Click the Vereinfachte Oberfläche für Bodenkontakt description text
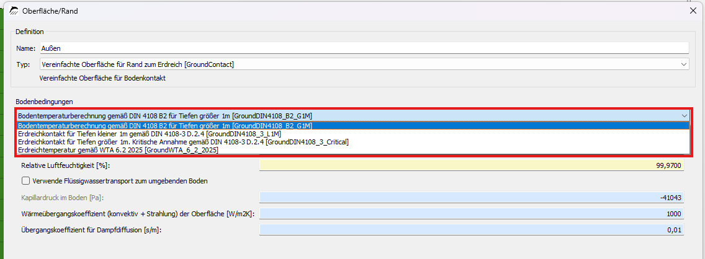The image size is (705, 259). (x=103, y=78)
